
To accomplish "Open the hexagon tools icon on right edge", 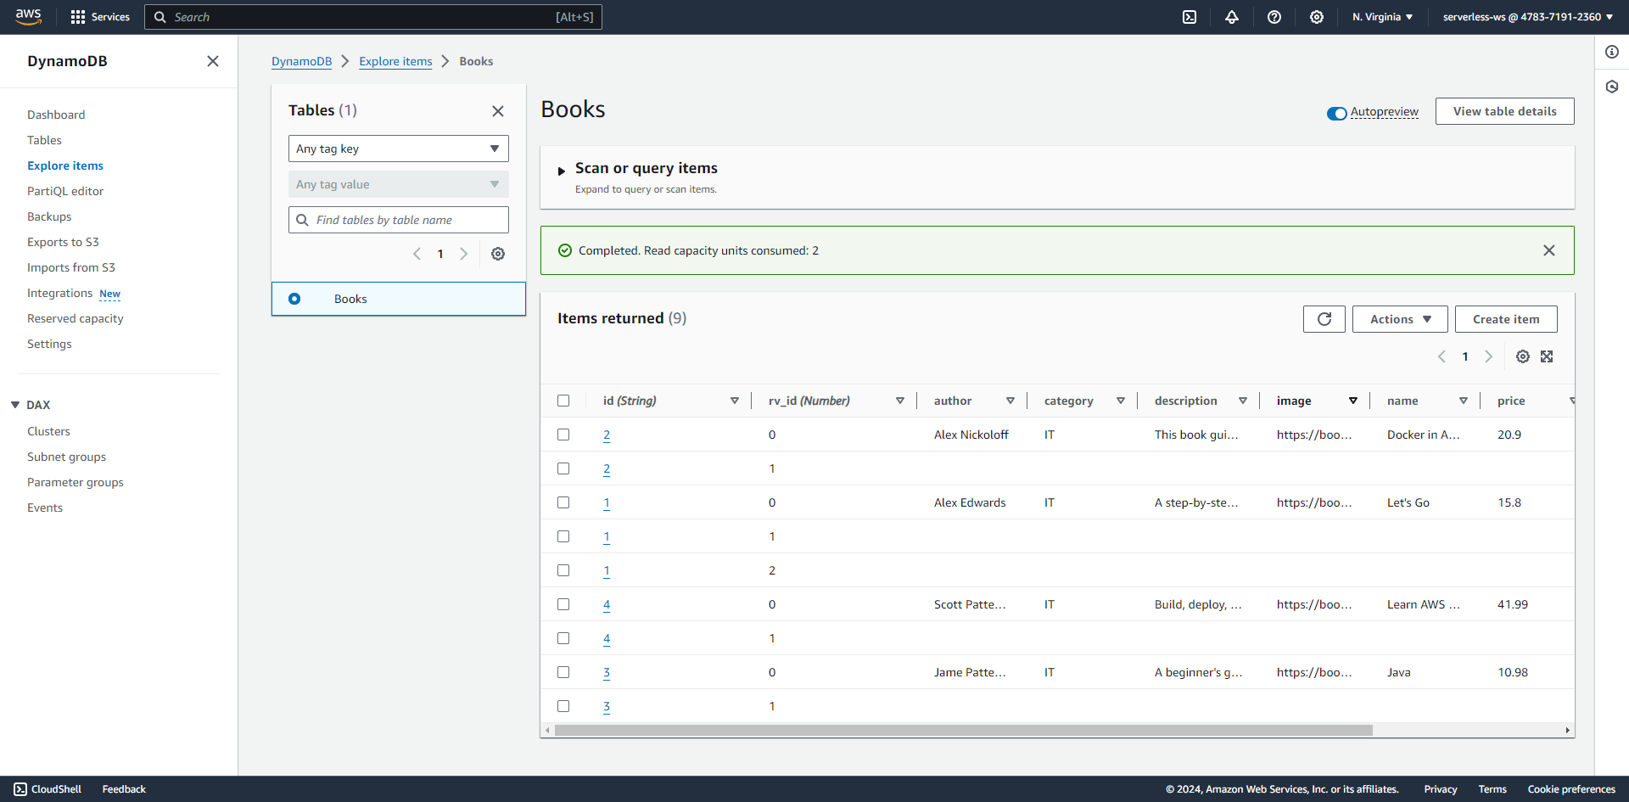I will point(1612,87).
